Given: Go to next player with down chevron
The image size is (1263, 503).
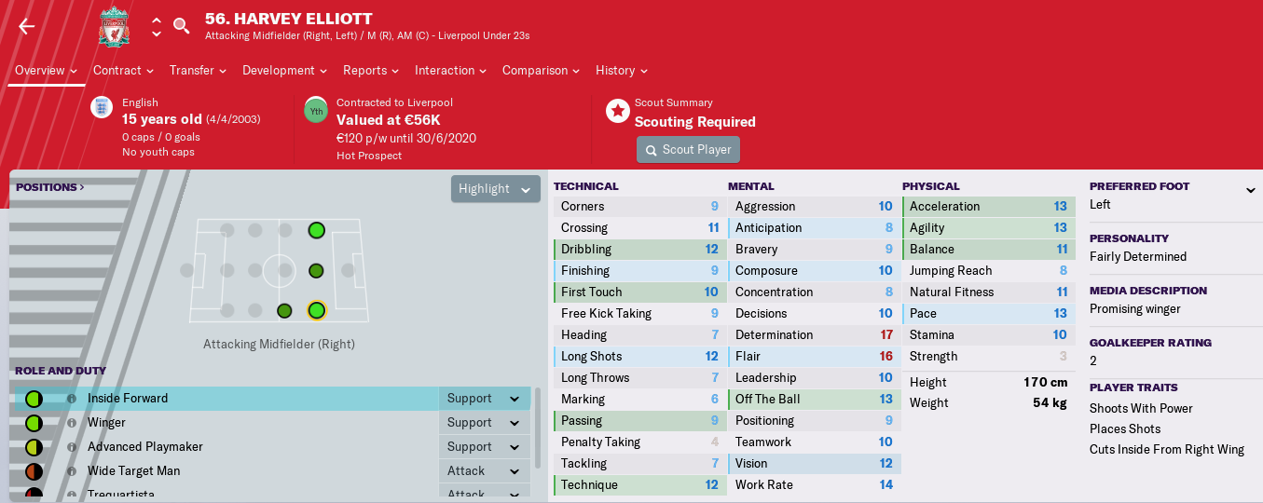Looking at the screenshot, I should (x=156, y=34).
